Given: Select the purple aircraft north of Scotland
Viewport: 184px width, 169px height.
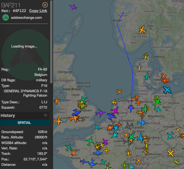Looking at the screenshot, I should pyautogui.click(x=73, y=7).
